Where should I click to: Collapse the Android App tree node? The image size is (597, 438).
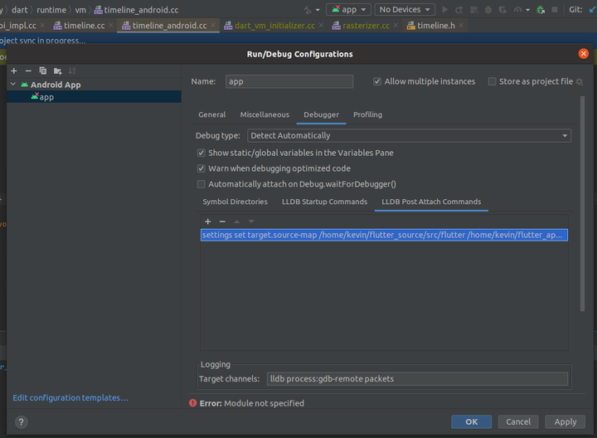tap(13, 85)
